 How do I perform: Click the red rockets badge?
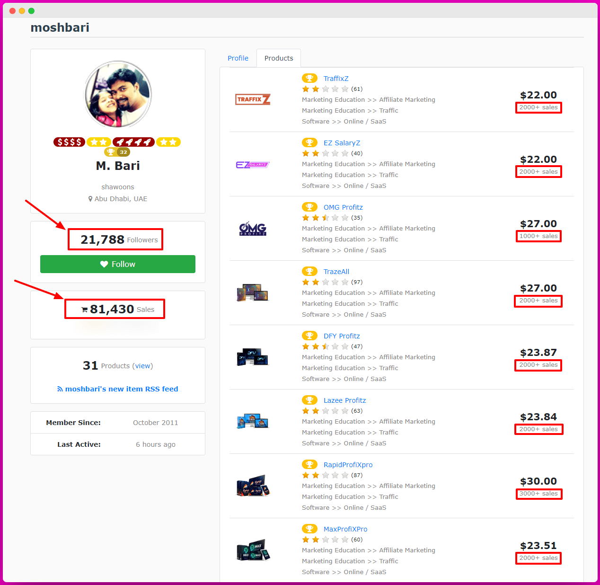[133, 142]
